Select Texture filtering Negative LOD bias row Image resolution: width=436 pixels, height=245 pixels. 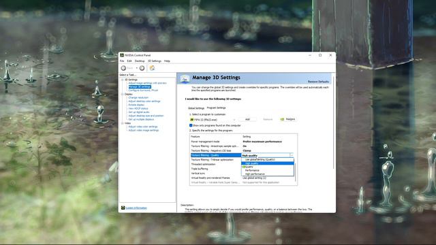point(243,150)
